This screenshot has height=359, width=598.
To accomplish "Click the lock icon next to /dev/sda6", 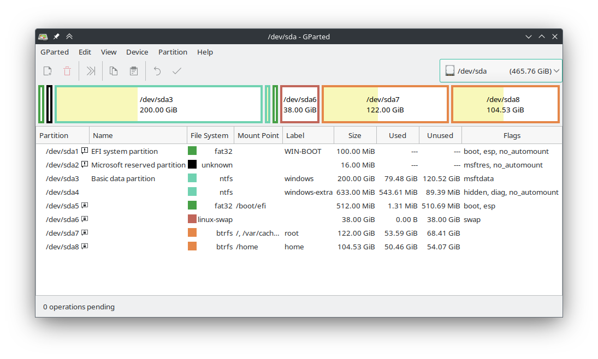I will (x=85, y=219).
